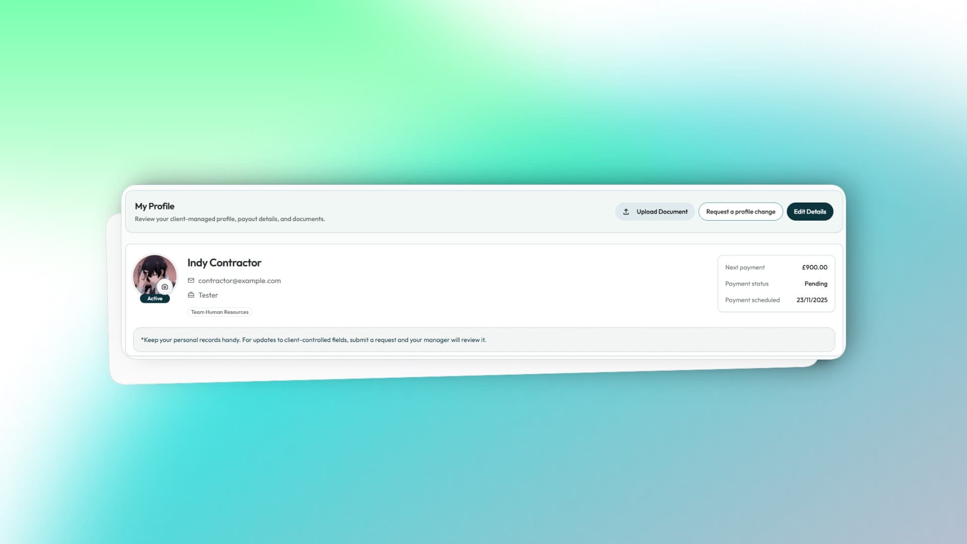Screen dimensions: 967x544
Task: Click the contractor@example.com email address
Action: (239, 281)
